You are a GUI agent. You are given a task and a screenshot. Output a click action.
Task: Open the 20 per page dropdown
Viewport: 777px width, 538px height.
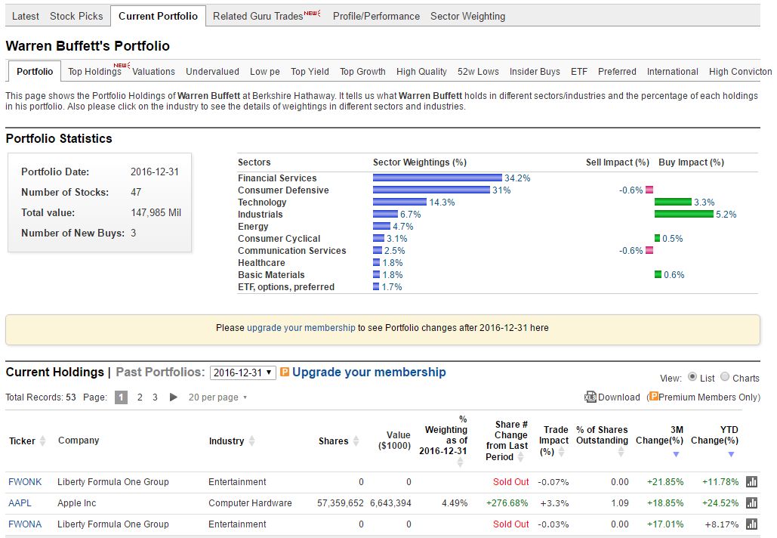tap(217, 397)
